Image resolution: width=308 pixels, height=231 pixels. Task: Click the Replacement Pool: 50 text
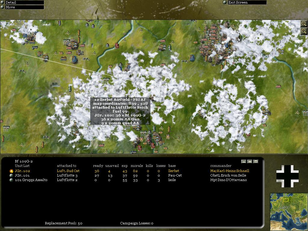coord(64,223)
